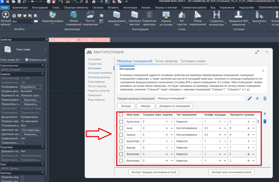
Task: Click the Экспорт button
Action: coord(126,106)
